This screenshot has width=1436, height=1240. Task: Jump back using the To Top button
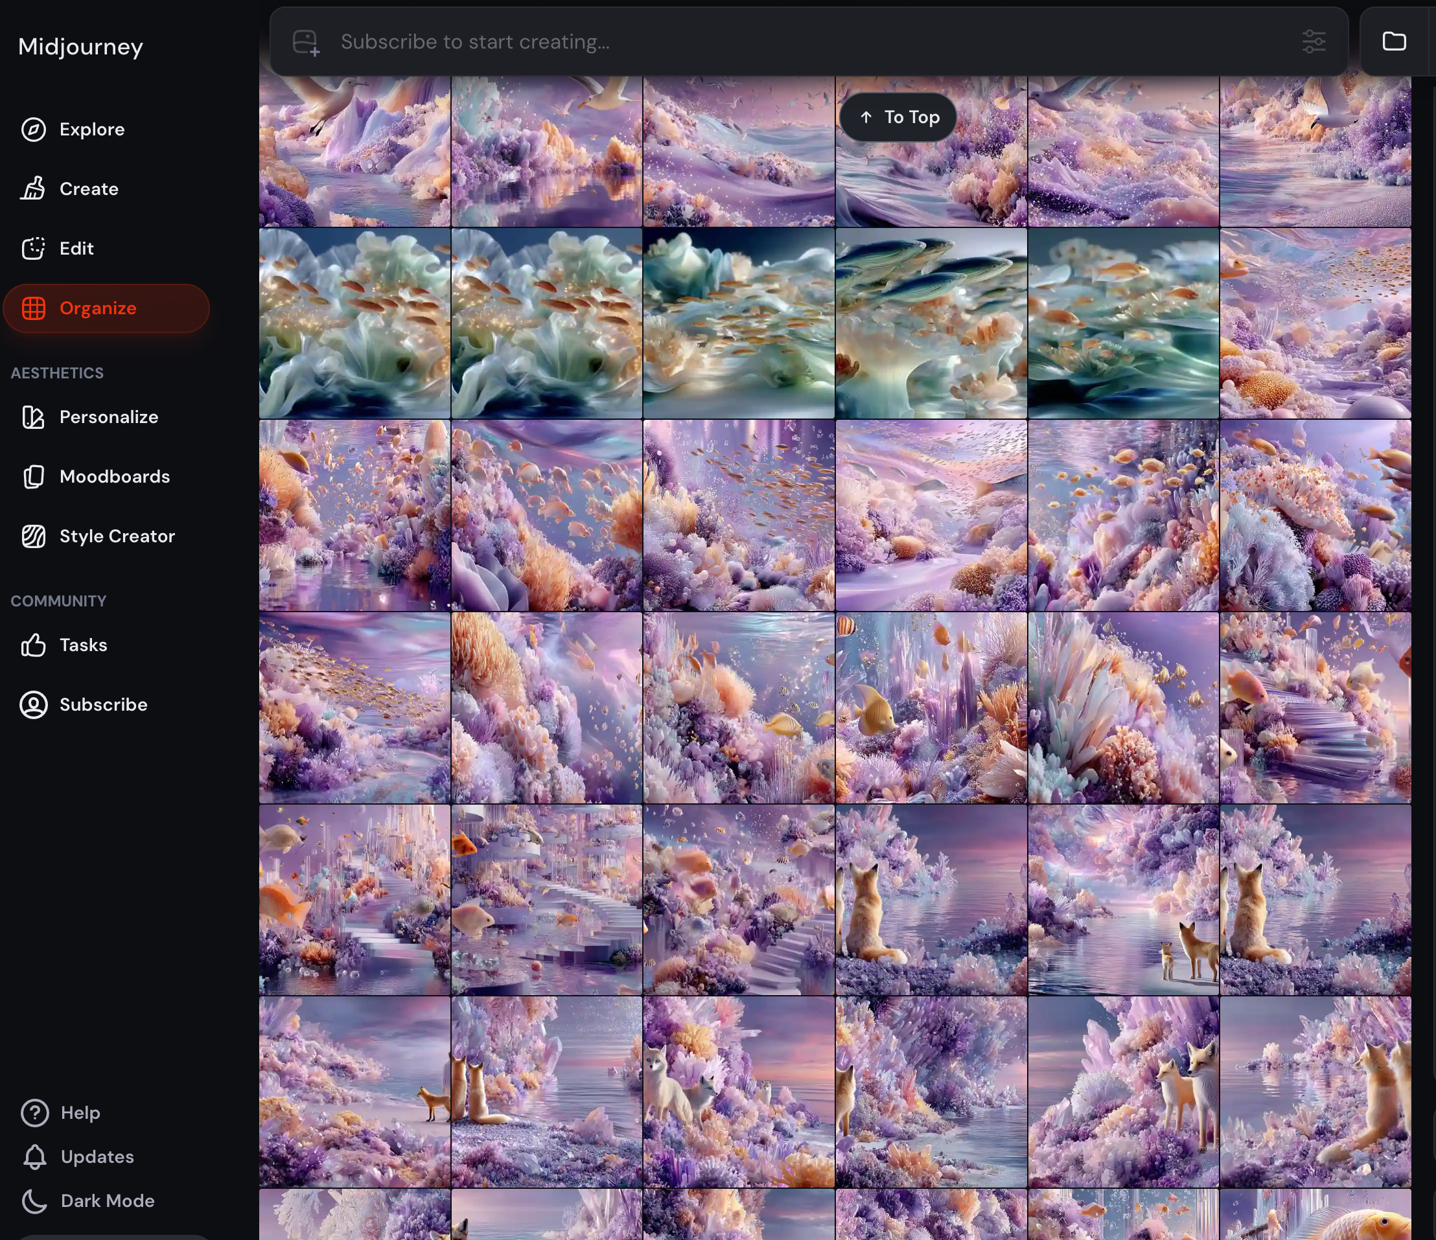point(898,117)
